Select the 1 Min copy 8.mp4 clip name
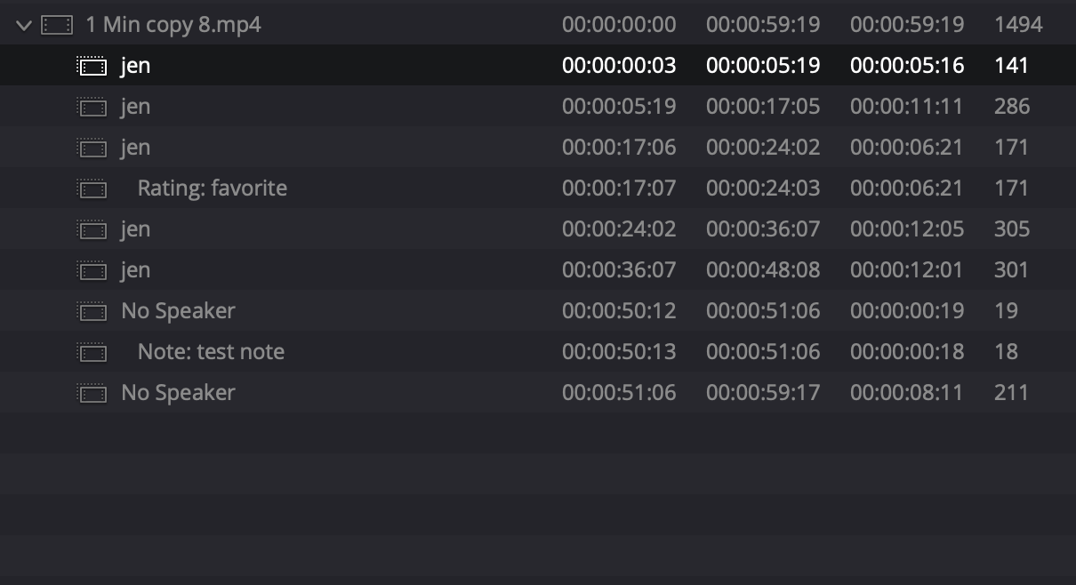This screenshot has width=1076, height=585. point(173,25)
